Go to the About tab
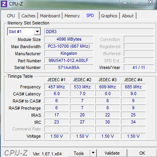Image resolution: width=157 pixels, height=157 pixels. pos(128,16)
